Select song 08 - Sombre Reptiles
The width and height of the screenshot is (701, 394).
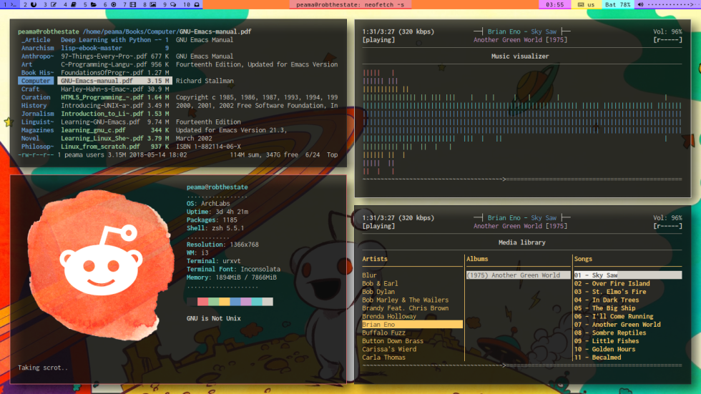pos(609,333)
